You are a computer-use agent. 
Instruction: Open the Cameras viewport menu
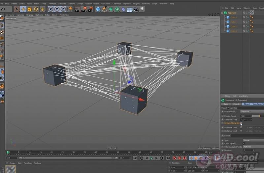pyautogui.click(x=20, y=15)
